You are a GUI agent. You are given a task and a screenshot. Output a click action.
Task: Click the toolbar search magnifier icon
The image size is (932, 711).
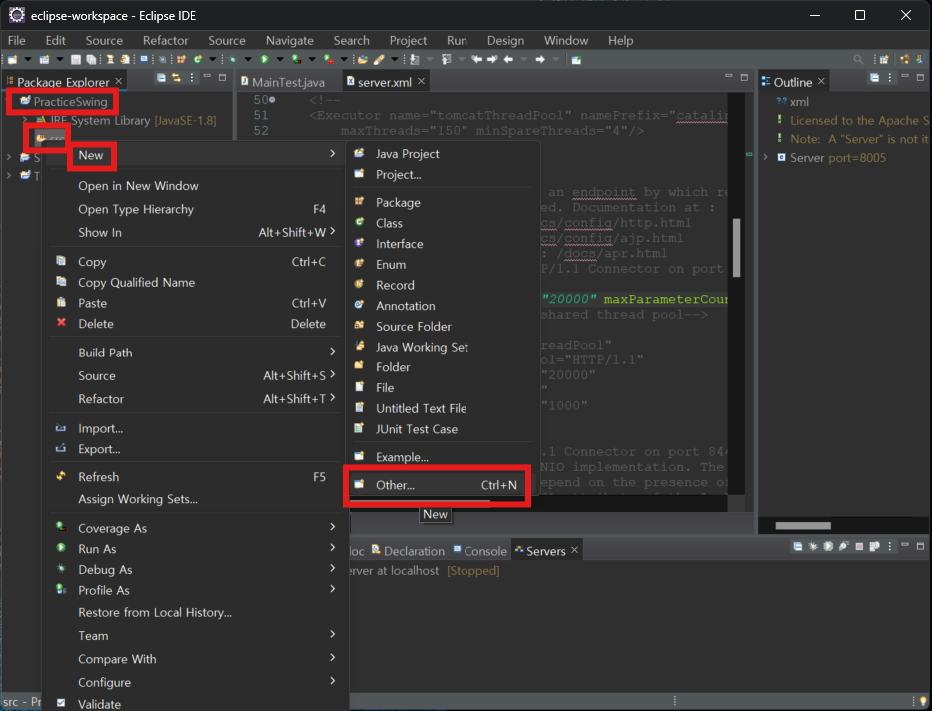858,59
